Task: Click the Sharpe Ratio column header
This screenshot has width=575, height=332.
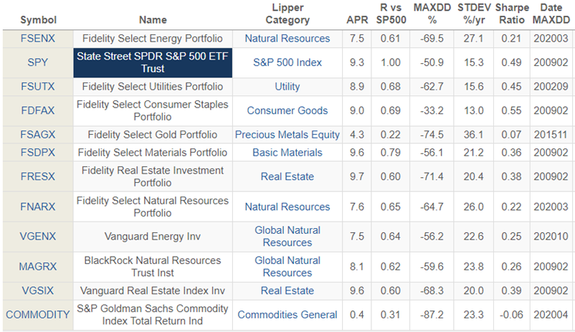Action: point(511,14)
